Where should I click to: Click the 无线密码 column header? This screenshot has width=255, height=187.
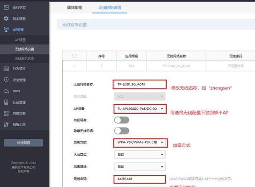(235, 56)
